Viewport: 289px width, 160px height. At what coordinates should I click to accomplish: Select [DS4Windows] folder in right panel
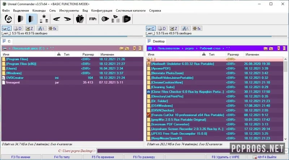tap(215, 105)
